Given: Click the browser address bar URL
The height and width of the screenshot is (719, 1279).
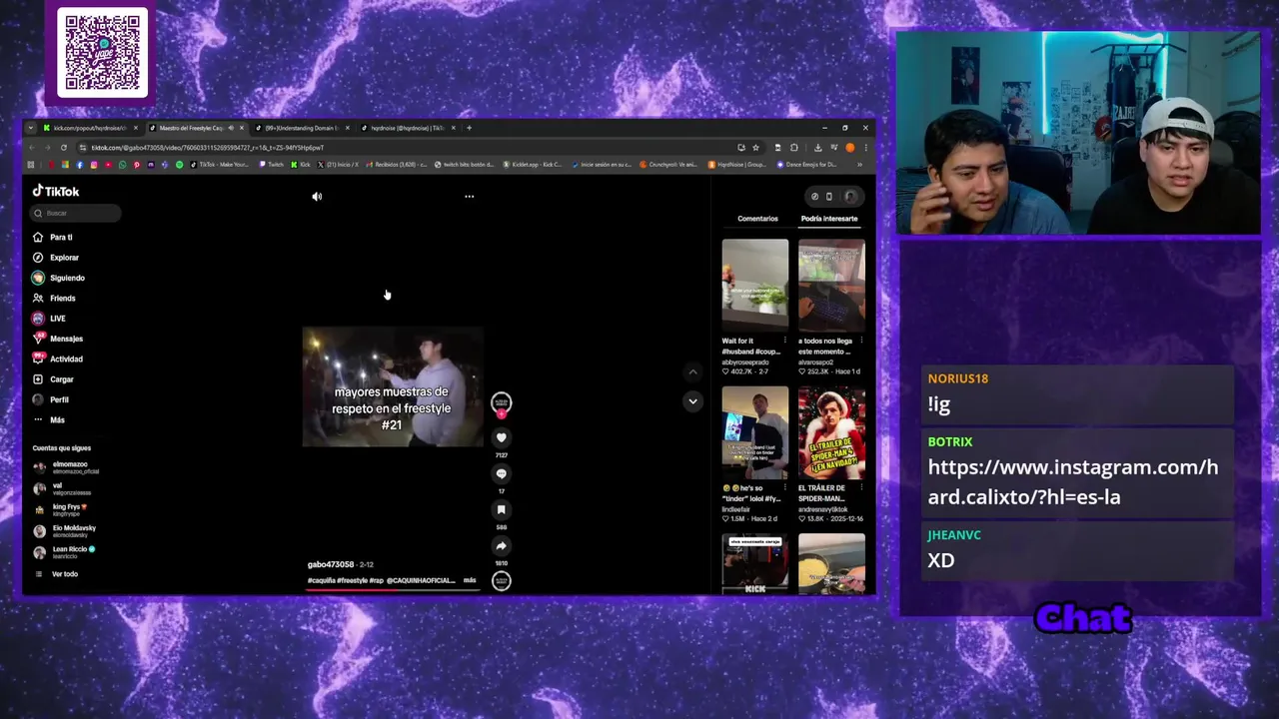Looking at the screenshot, I should (x=208, y=148).
